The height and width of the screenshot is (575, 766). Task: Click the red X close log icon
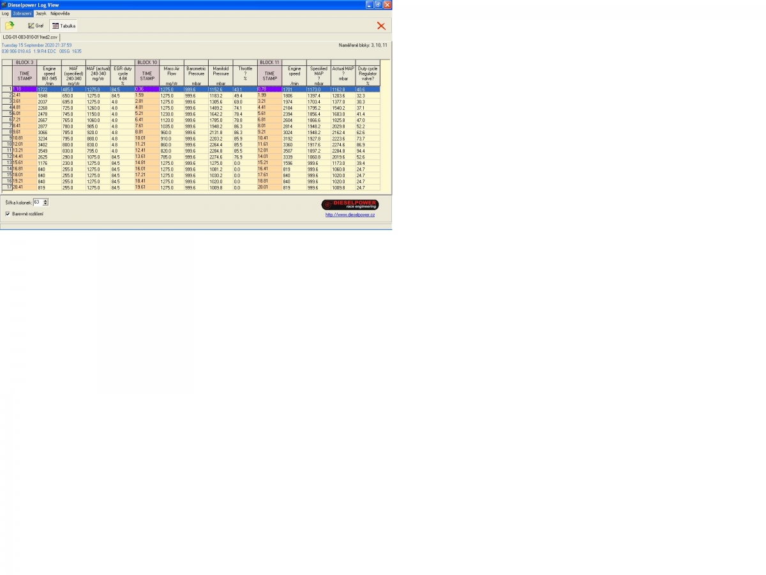pos(381,26)
